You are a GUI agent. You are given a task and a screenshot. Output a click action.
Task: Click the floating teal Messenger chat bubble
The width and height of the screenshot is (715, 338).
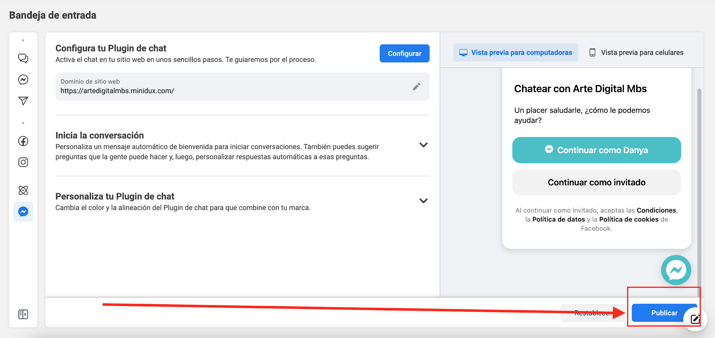(676, 270)
